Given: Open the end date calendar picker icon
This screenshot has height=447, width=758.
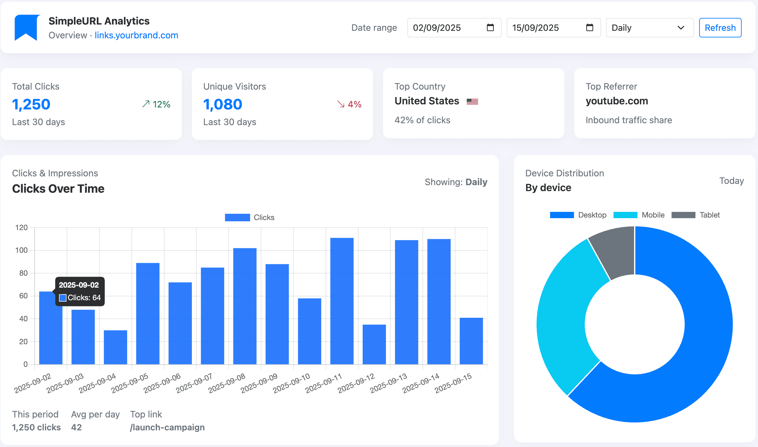Looking at the screenshot, I should click(x=589, y=28).
